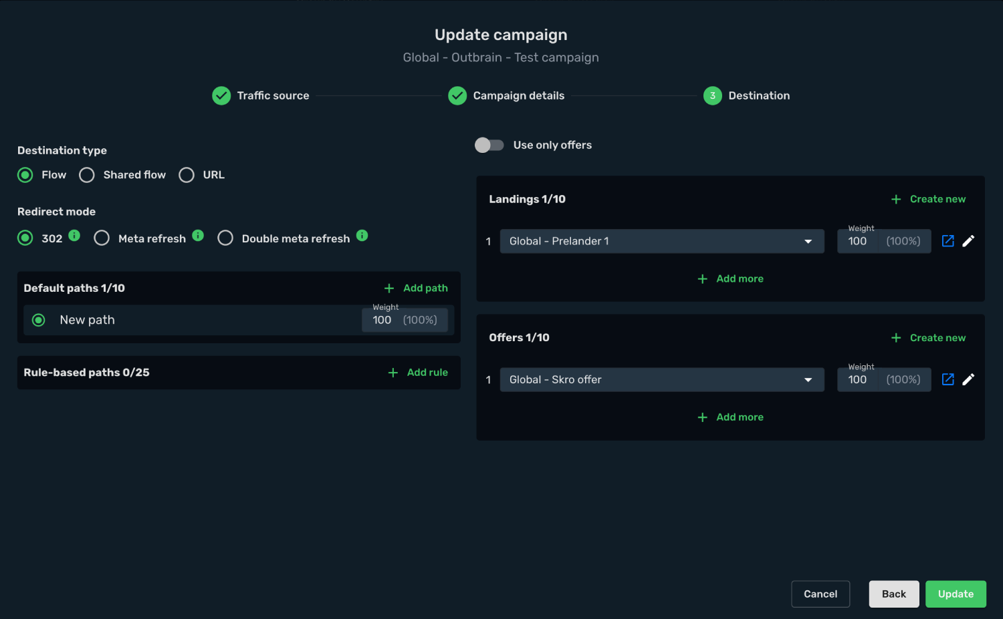
Task: Add more offers
Action: click(731, 417)
